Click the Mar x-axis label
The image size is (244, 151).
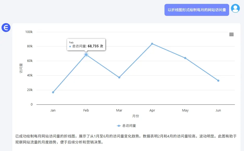119,110
